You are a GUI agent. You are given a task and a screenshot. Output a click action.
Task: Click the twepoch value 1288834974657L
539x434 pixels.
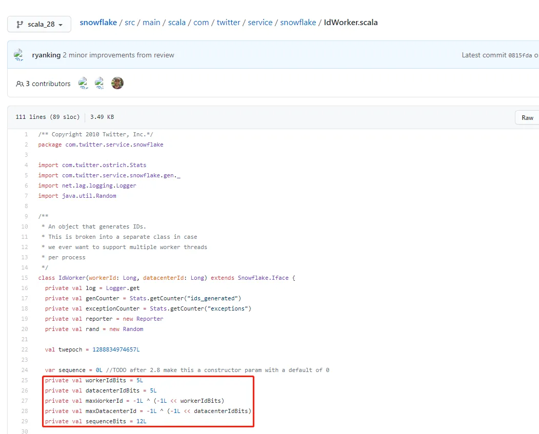116,350
